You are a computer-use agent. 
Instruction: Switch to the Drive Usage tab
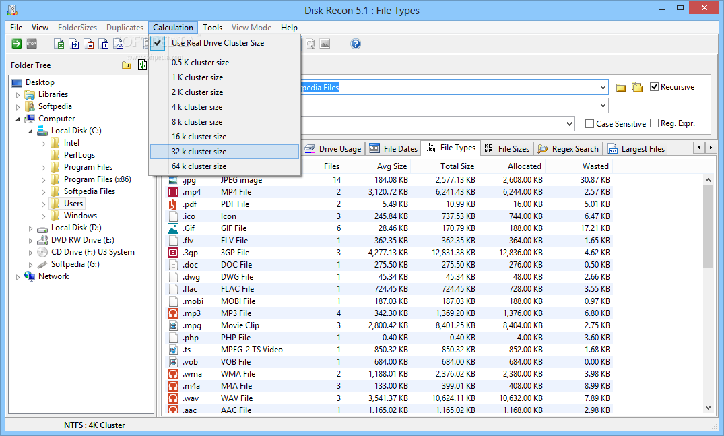(333, 149)
